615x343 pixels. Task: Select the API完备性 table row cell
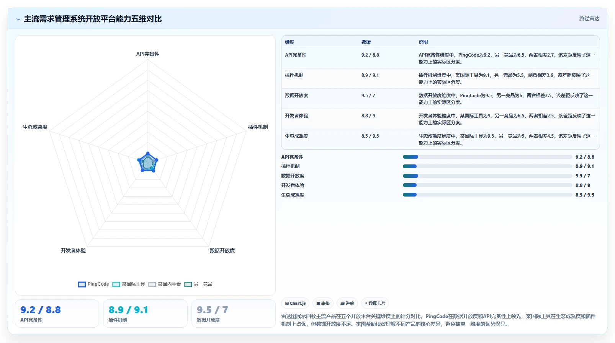pos(296,55)
